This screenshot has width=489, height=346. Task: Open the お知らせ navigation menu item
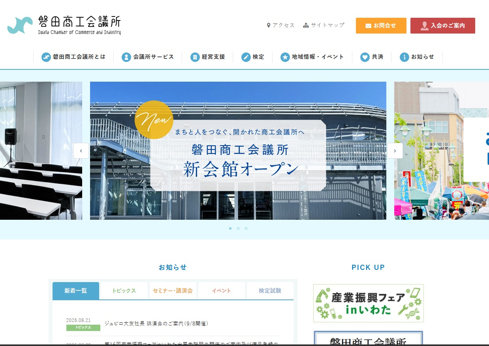pos(417,57)
